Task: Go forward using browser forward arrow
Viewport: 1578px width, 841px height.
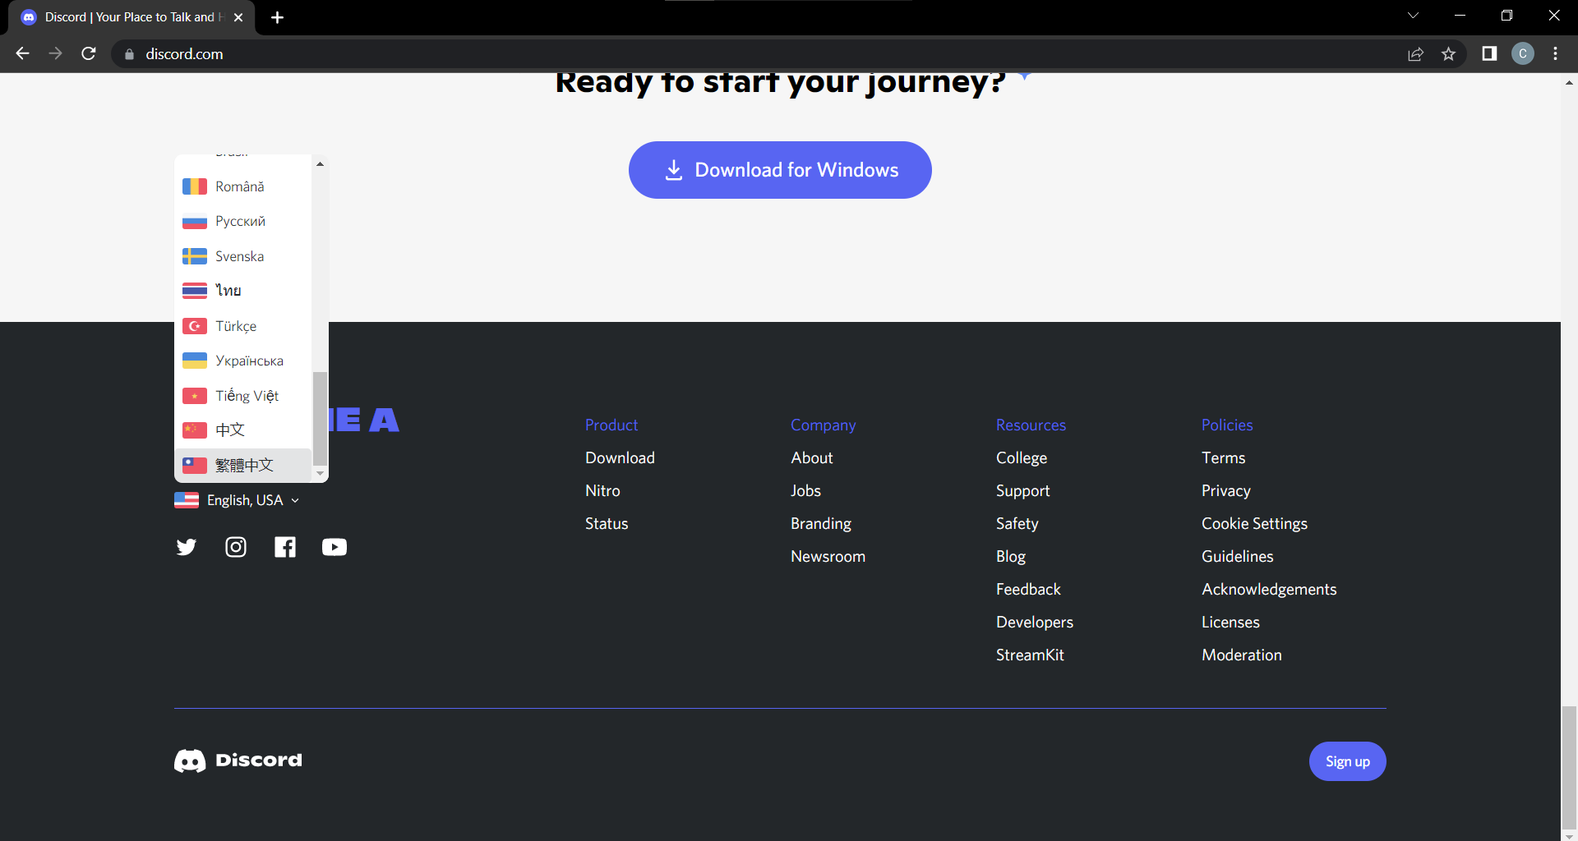Action: pyautogui.click(x=55, y=53)
